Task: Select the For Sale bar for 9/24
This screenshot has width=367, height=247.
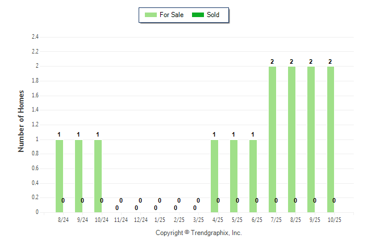Action: (x=79, y=175)
